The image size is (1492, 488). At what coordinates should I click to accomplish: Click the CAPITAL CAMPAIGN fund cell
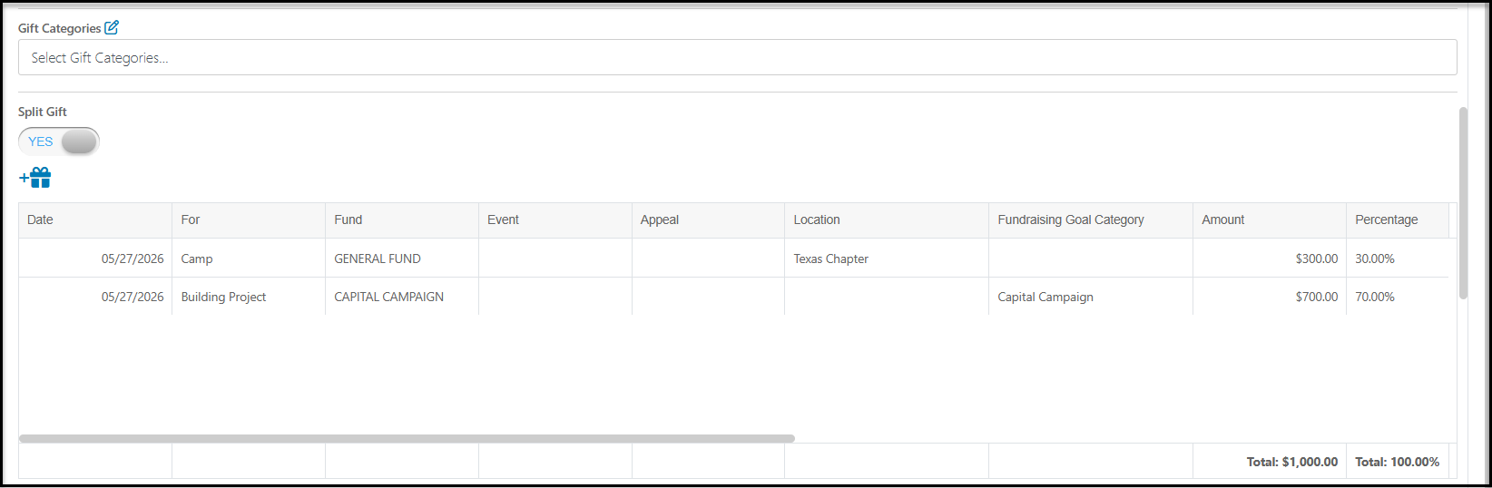402,297
